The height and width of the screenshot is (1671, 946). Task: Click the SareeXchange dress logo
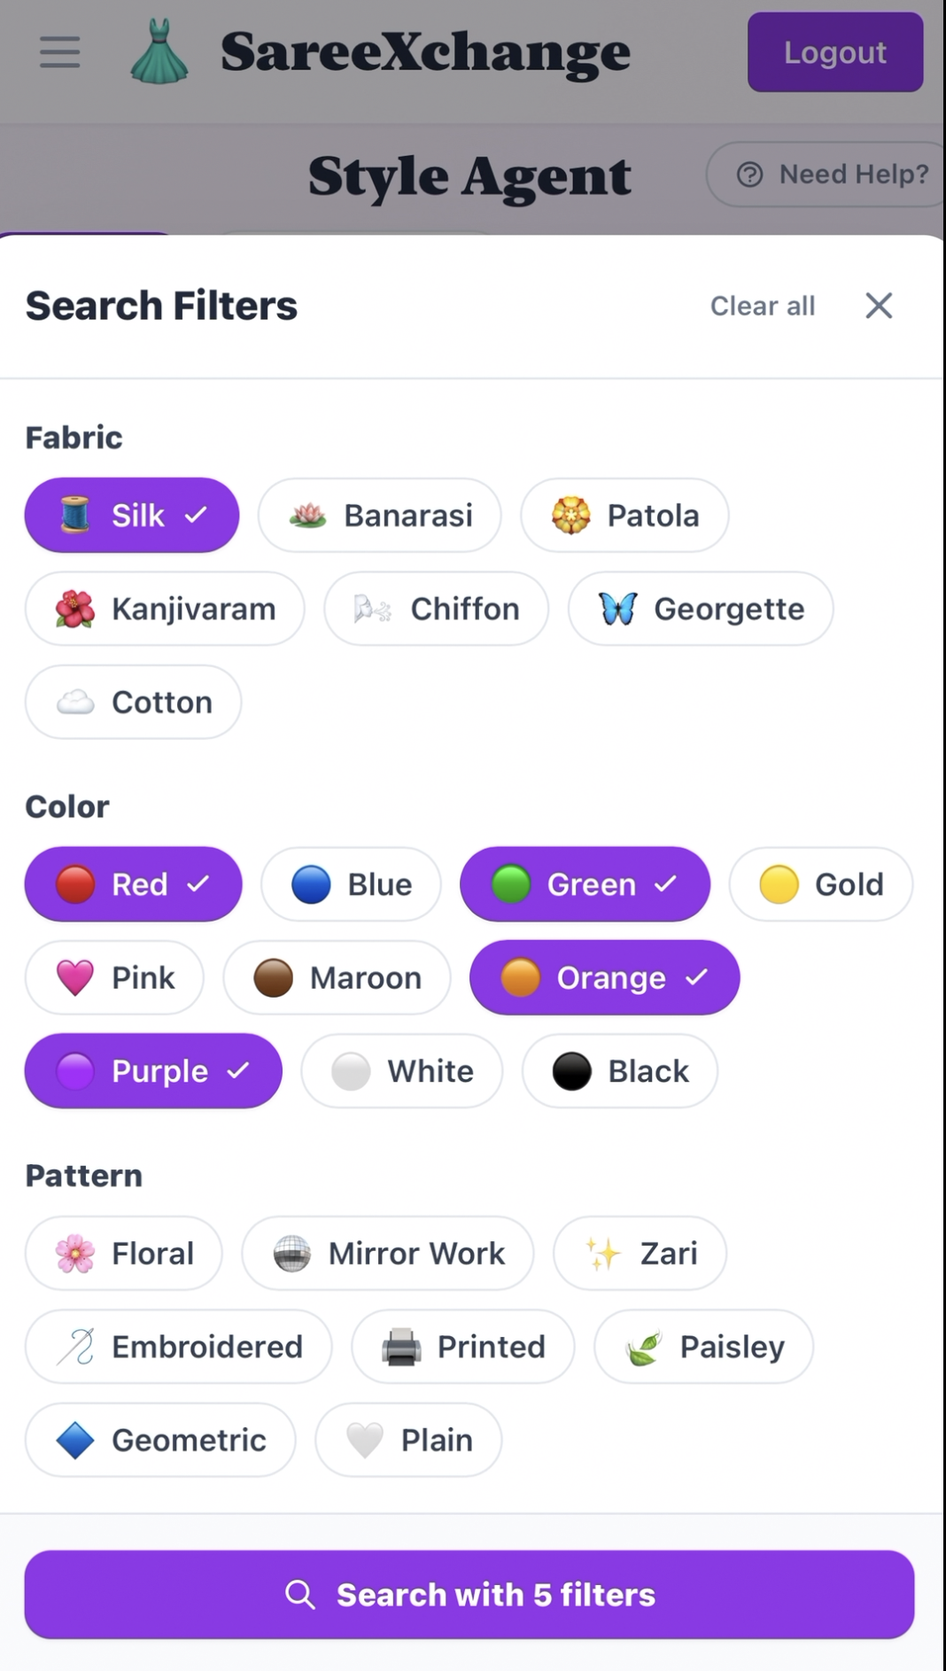point(159,52)
